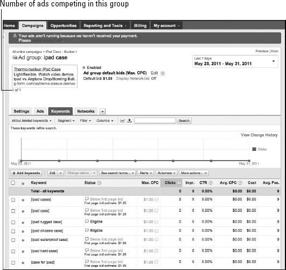
Task: Open the Opportunities tab
Action: [64, 25]
